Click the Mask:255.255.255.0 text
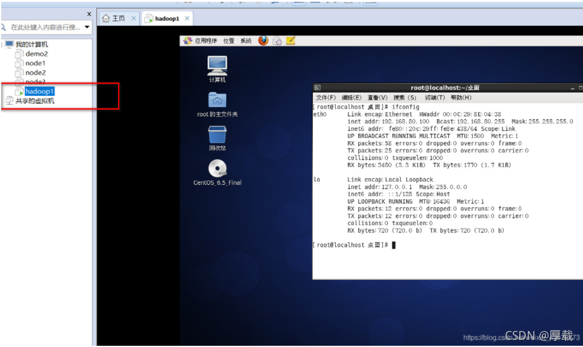 tap(542, 122)
